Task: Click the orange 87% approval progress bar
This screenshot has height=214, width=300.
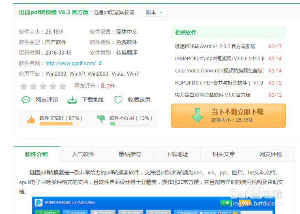Action: (59, 123)
